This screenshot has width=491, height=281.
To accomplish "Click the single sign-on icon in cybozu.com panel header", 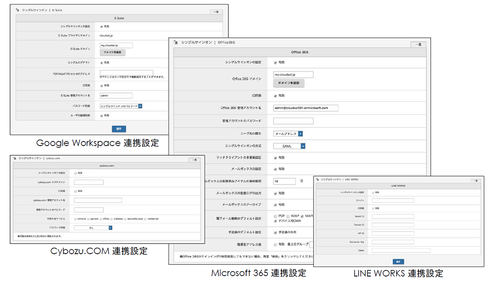I will (x=15, y=158).
